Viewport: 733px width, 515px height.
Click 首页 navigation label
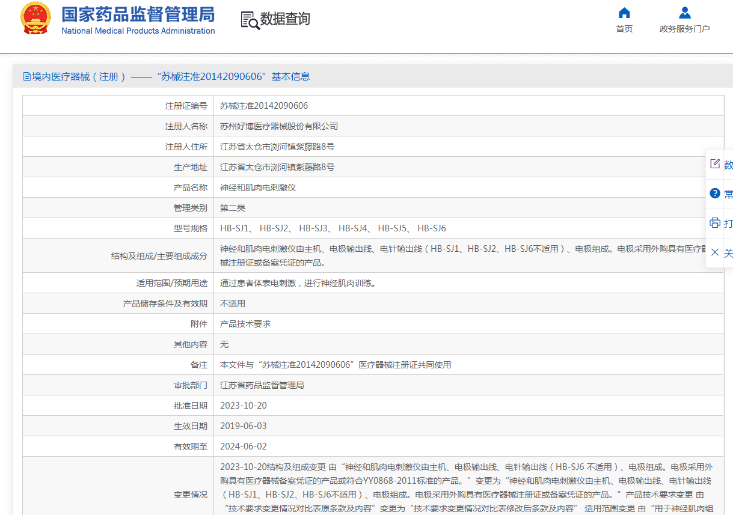[x=624, y=29]
